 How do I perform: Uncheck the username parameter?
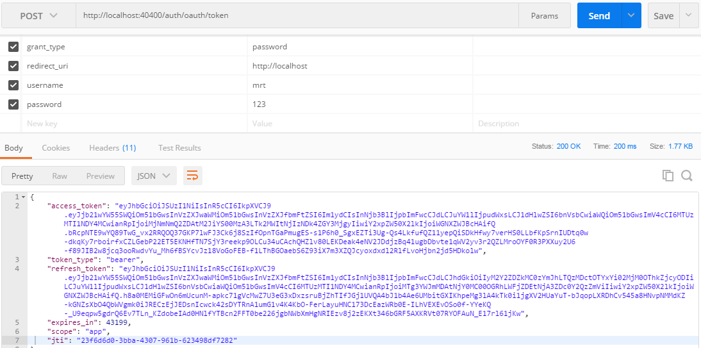tap(13, 85)
